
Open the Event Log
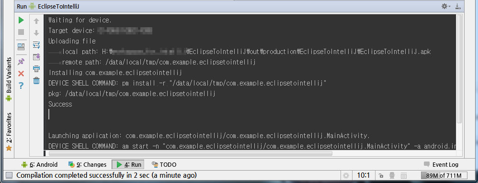click(441, 165)
